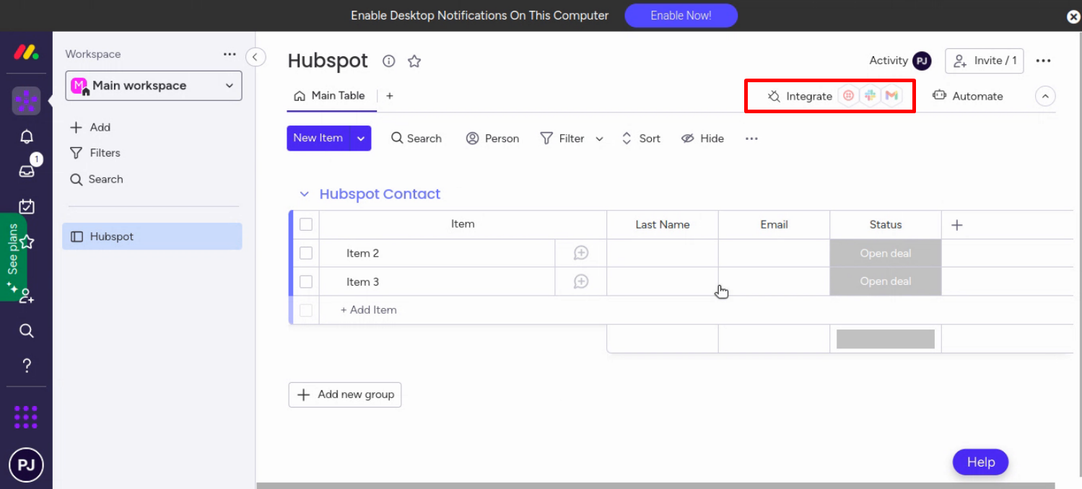Open New Item dropdown arrow

click(361, 138)
